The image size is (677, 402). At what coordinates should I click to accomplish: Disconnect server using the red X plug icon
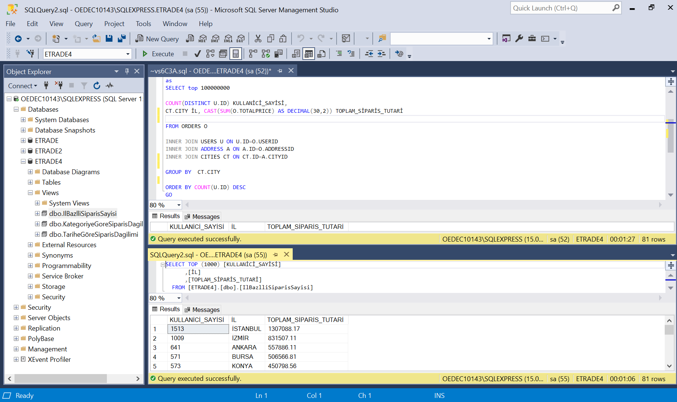(59, 86)
